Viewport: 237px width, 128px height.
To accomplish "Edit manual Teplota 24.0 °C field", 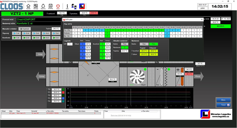I will pyautogui.click(x=56, y=29).
